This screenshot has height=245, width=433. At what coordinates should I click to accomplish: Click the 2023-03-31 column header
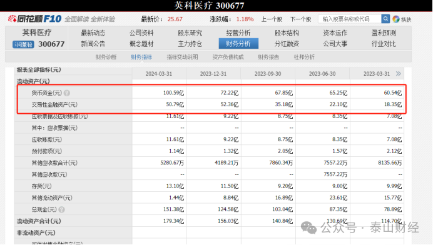377,74
